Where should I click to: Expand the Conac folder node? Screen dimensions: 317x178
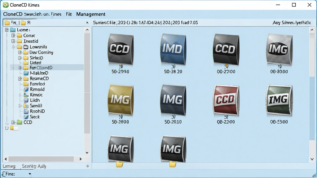(x=13, y=36)
